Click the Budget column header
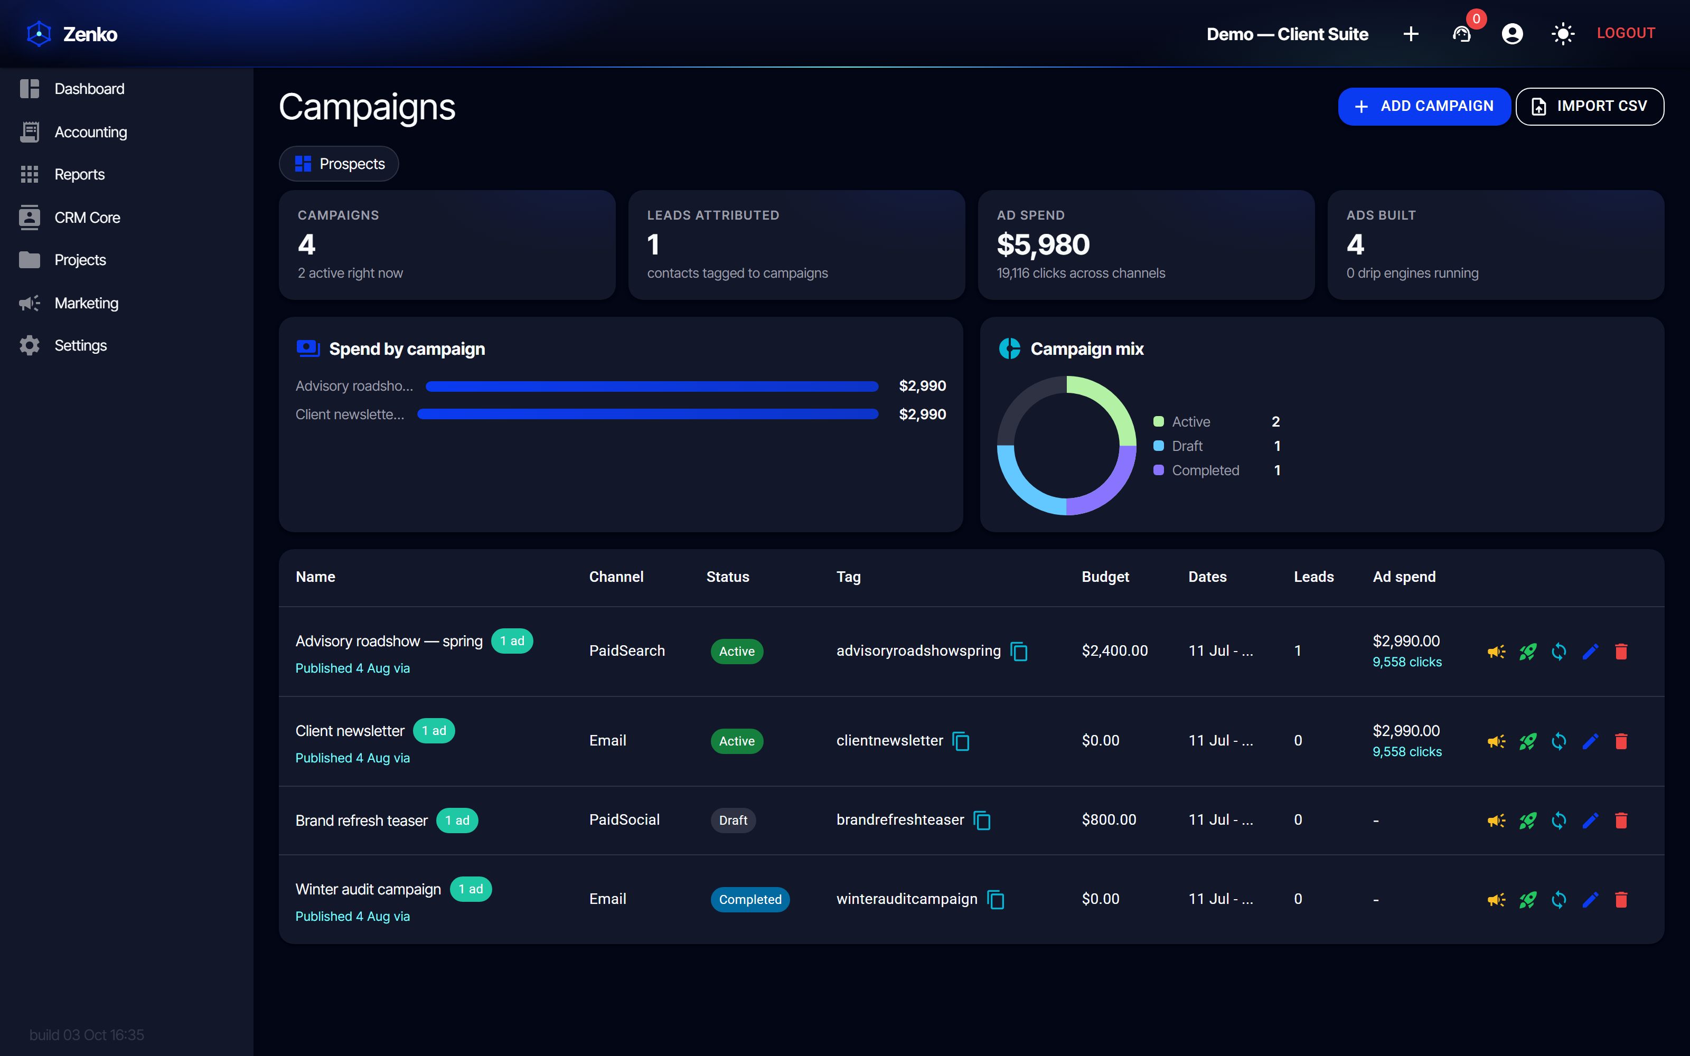The image size is (1690, 1056). [x=1105, y=577]
